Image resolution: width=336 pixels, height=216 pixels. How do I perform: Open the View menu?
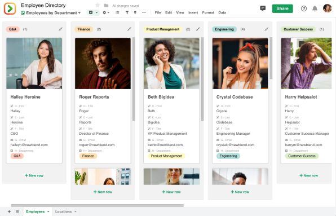(x=180, y=12)
